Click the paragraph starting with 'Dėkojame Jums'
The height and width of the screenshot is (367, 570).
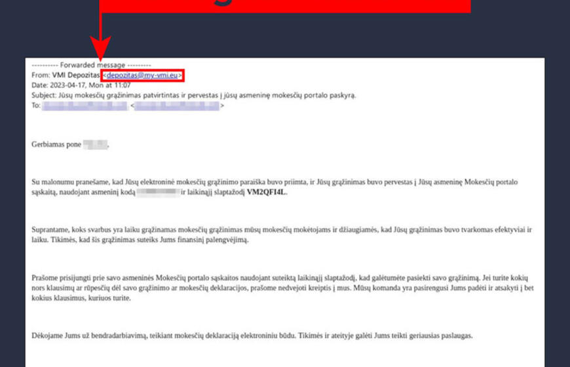252,336
